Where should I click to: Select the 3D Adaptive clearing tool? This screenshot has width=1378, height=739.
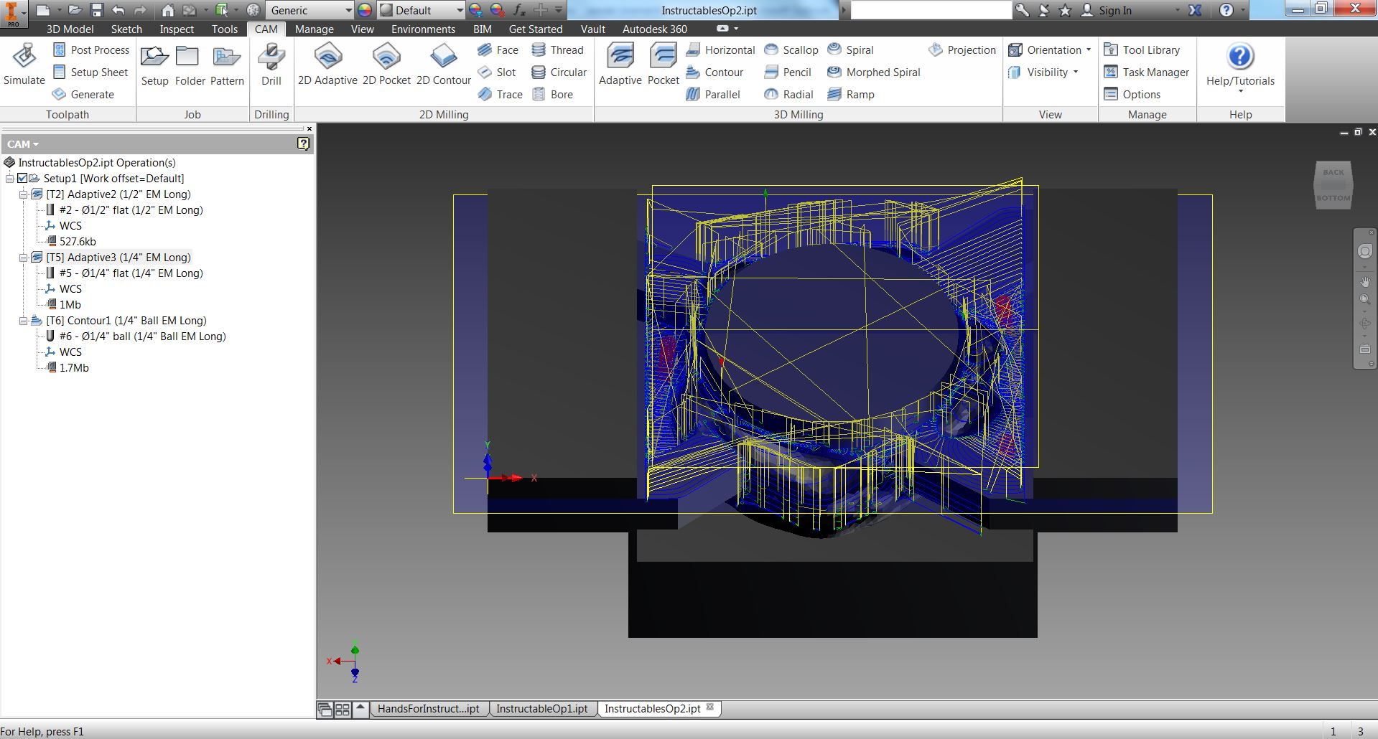pyautogui.click(x=620, y=65)
